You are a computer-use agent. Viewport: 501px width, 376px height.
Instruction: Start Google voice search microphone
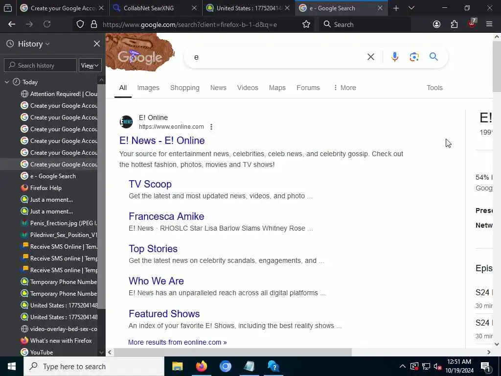[395, 57]
